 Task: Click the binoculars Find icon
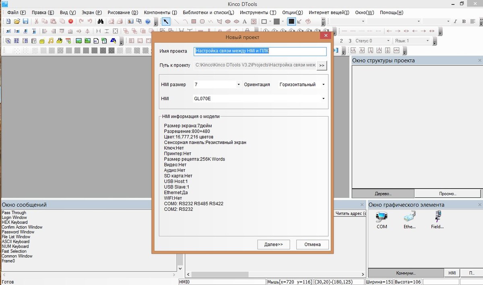(x=101, y=21)
